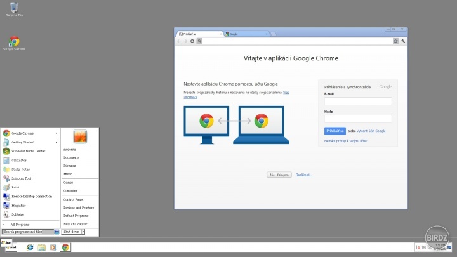Bookmark this page with the star icon
The image size is (457, 257).
tap(395, 41)
